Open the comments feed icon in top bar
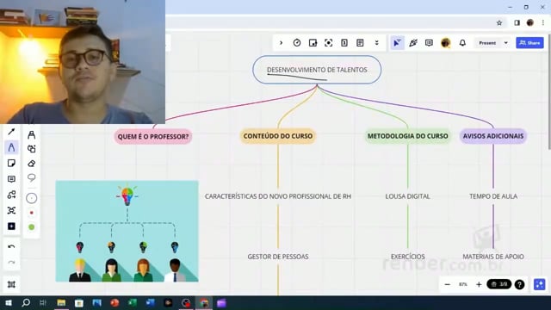Viewport: 551px width, 310px height. click(429, 43)
